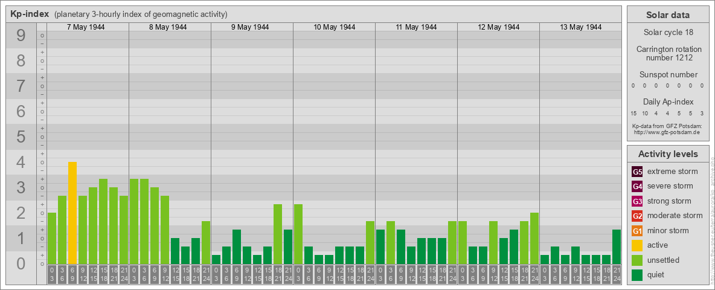Image resolution: width=715 pixels, height=290 pixels.
Task: Click the 21-24 time label under 13 May
Action: click(617, 274)
